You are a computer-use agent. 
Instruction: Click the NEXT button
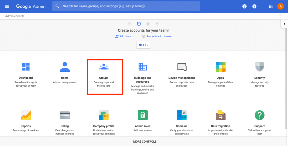point(143,45)
